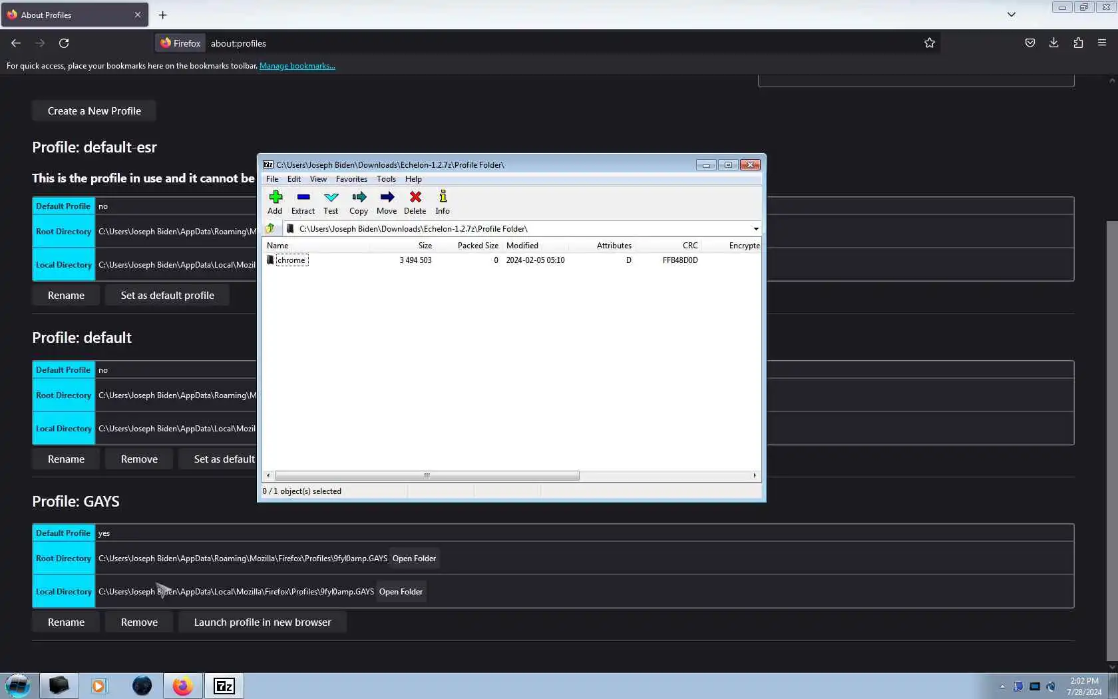
Task: Click the black cube icon in the taskbar
Action: pyautogui.click(x=59, y=686)
